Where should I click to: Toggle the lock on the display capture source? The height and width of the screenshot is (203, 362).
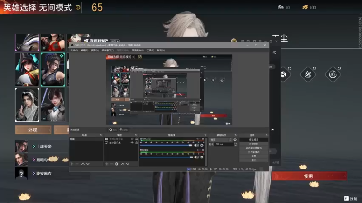(137, 143)
